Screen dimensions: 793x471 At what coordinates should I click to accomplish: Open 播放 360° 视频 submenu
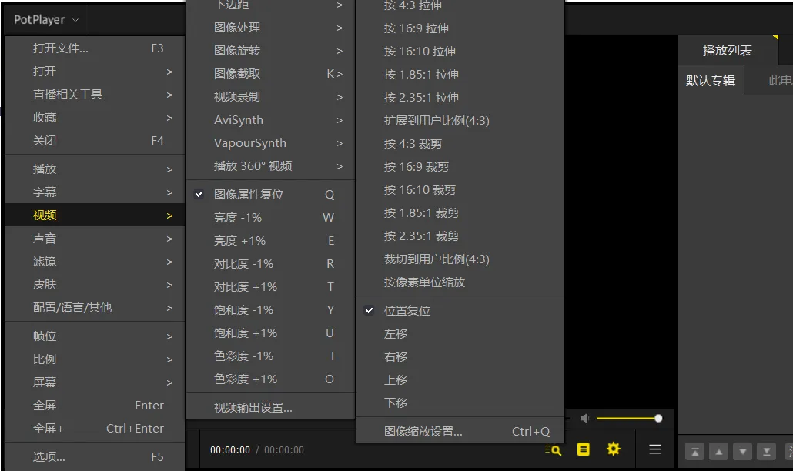[x=270, y=166]
